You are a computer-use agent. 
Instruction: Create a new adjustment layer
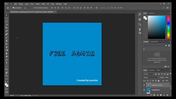[x=158, y=95]
